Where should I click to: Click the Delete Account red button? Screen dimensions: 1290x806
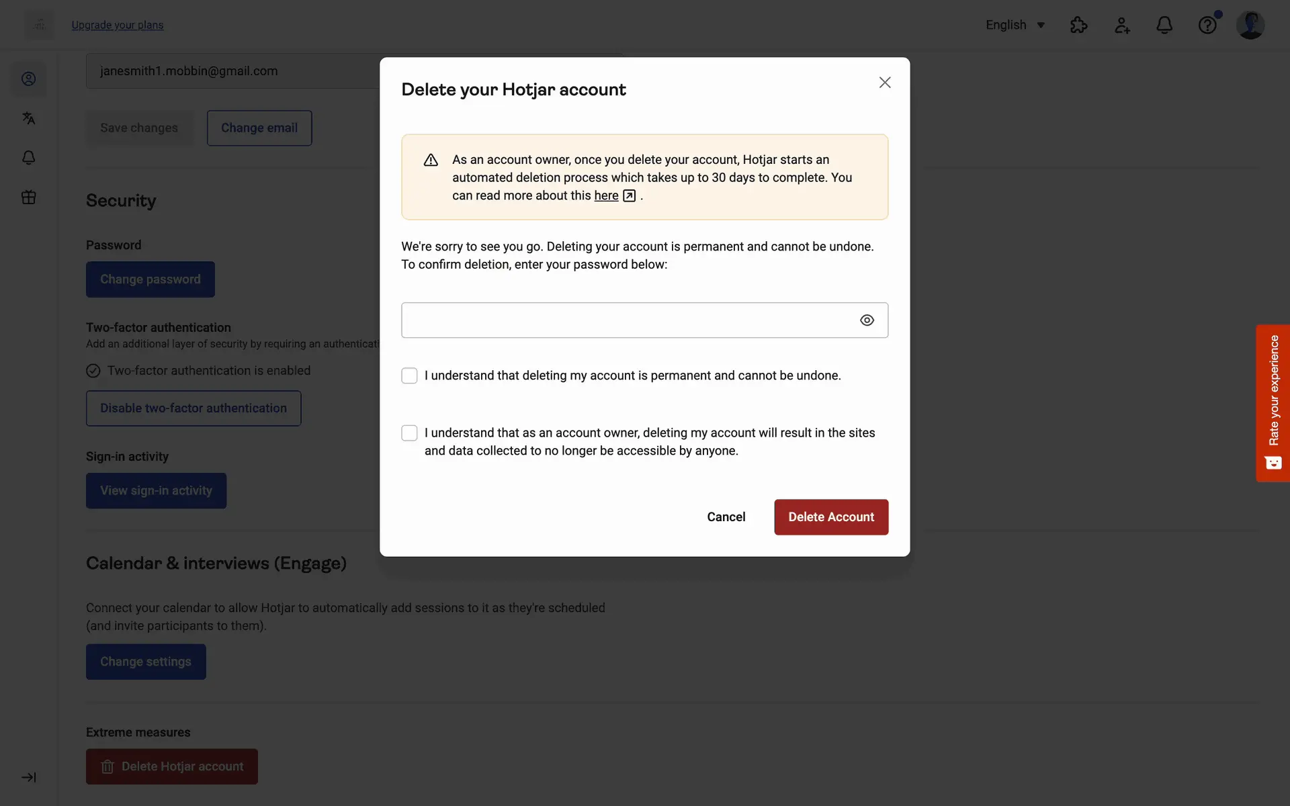831,517
